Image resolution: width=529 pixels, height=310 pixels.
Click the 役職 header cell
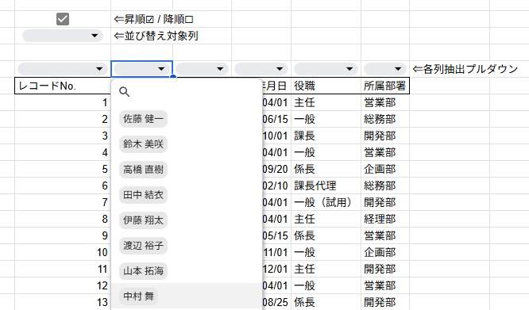coord(326,86)
